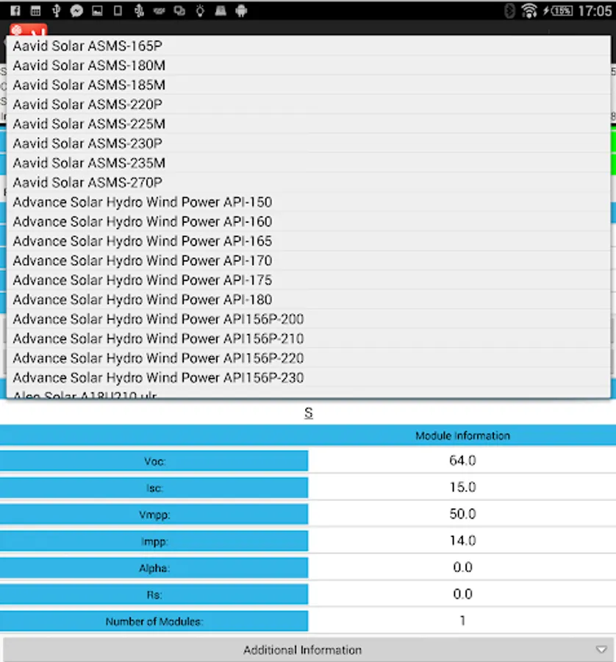Image resolution: width=616 pixels, height=662 pixels.
Task: Choose Aavid Solar ASMS-180M module
Action: [309, 65]
